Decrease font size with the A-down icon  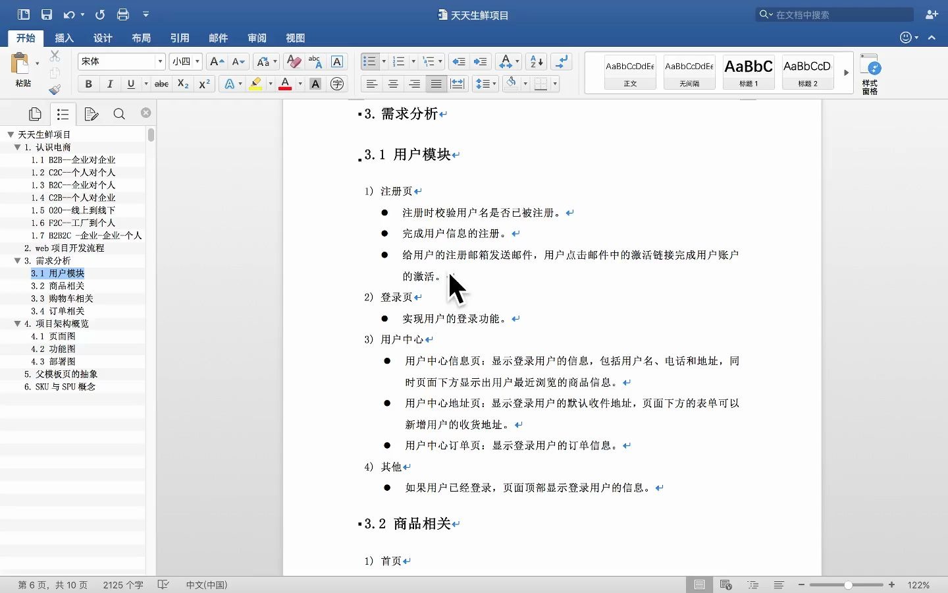pyautogui.click(x=238, y=62)
